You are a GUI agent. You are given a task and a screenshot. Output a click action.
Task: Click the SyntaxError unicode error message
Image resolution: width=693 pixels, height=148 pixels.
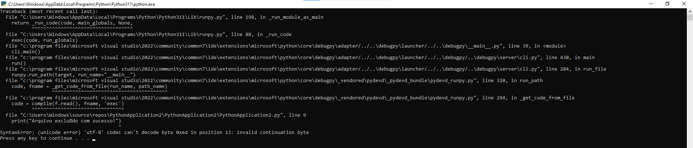point(154,133)
